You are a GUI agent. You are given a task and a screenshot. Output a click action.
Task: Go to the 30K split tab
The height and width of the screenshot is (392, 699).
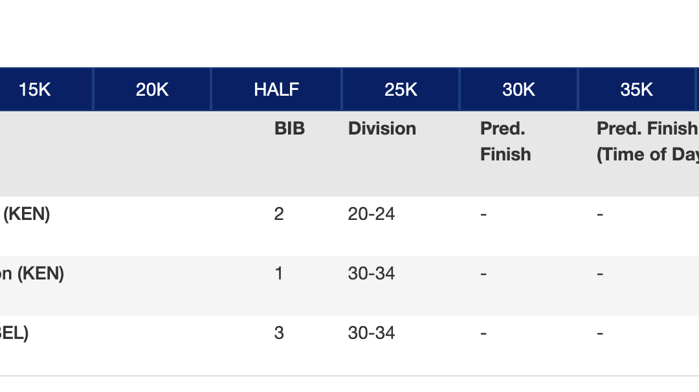pyautogui.click(x=518, y=90)
